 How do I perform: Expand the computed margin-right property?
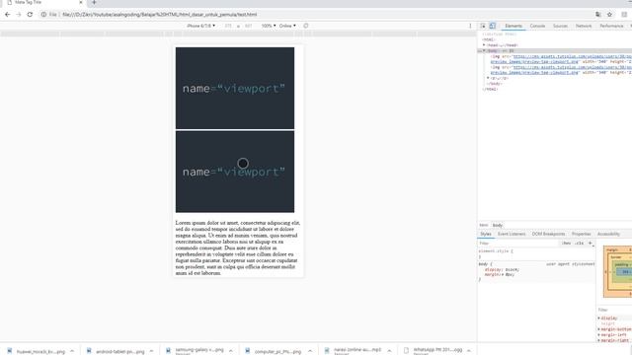[599, 340]
